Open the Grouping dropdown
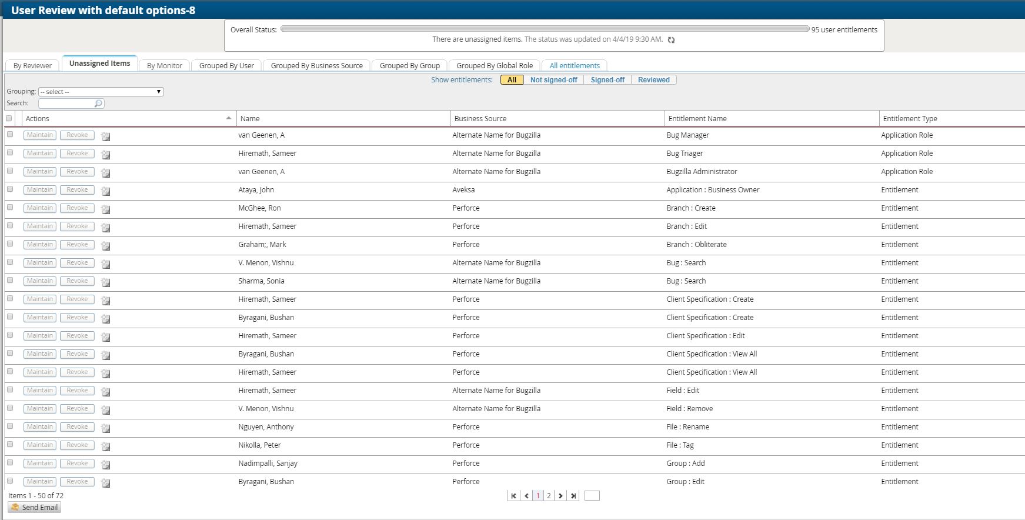 click(101, 92)
